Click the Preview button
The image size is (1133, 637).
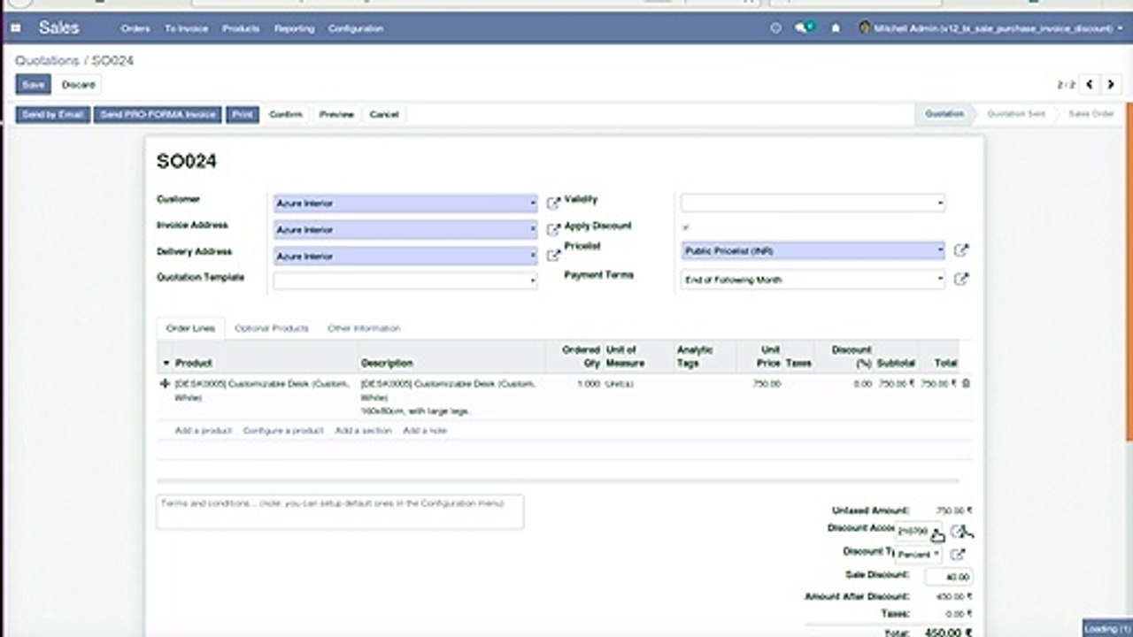click(336, 114)
